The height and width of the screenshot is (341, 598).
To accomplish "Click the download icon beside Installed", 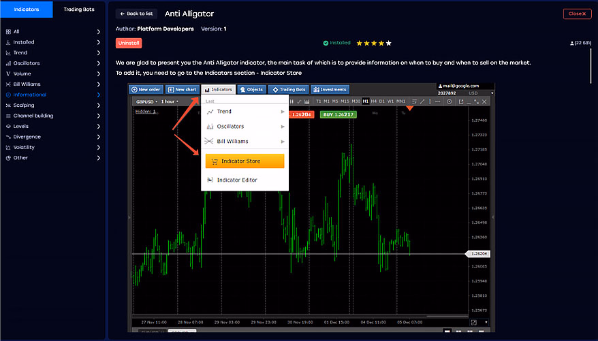I will pos(8,42).
